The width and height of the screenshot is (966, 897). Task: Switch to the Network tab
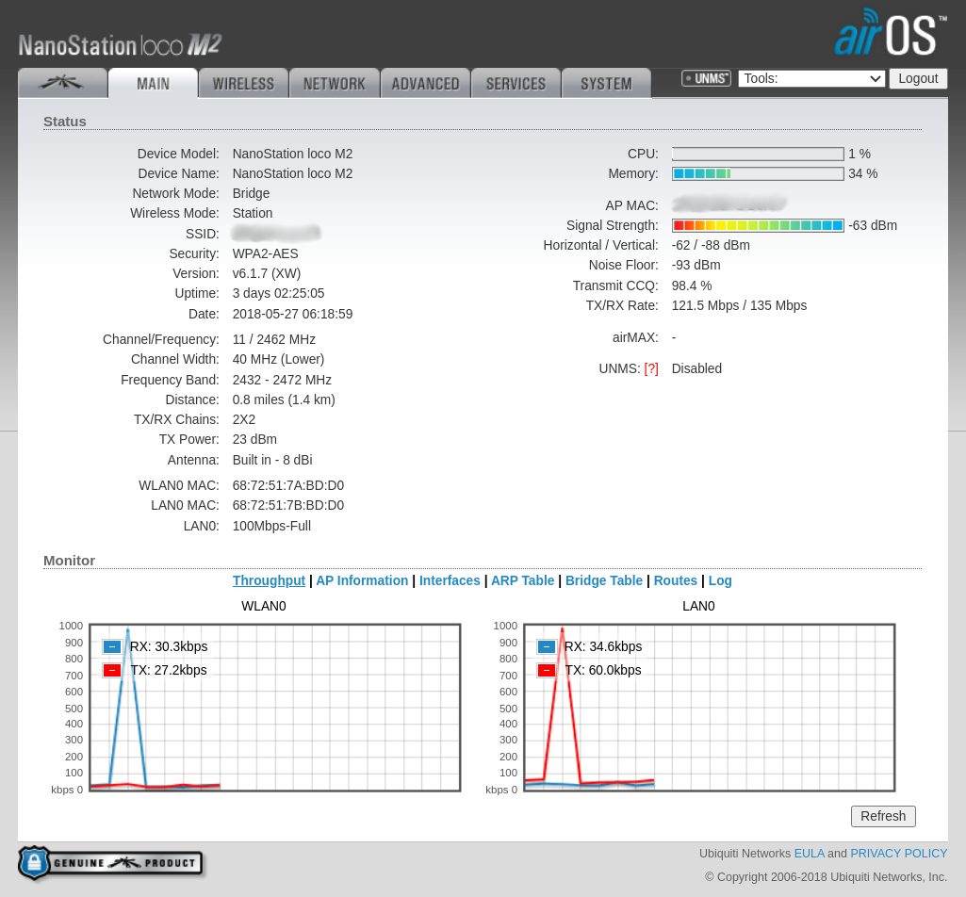pos(334,84)
